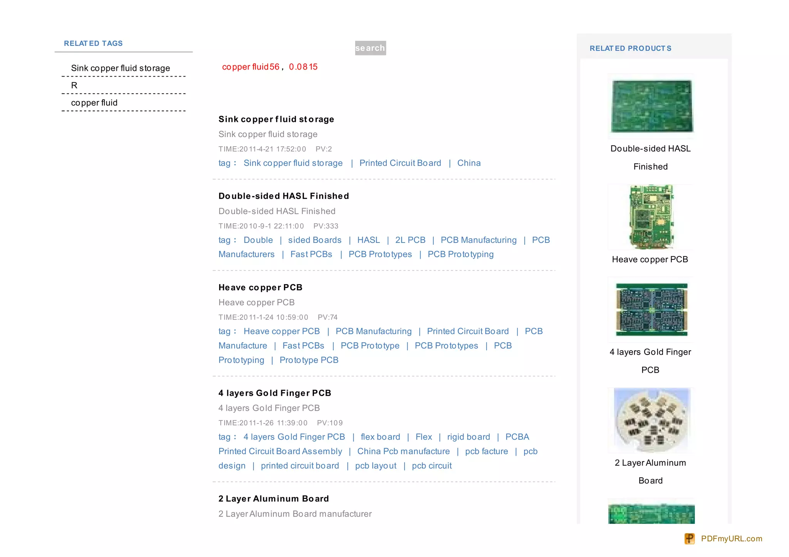789x557 pixels.
Task: Click the PDFmyURL logo icon
Action: [689, 539]
